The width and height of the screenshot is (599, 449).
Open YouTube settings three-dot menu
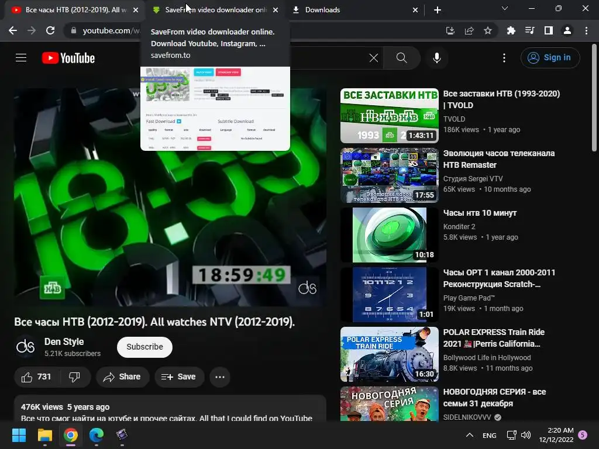[504, 58]
